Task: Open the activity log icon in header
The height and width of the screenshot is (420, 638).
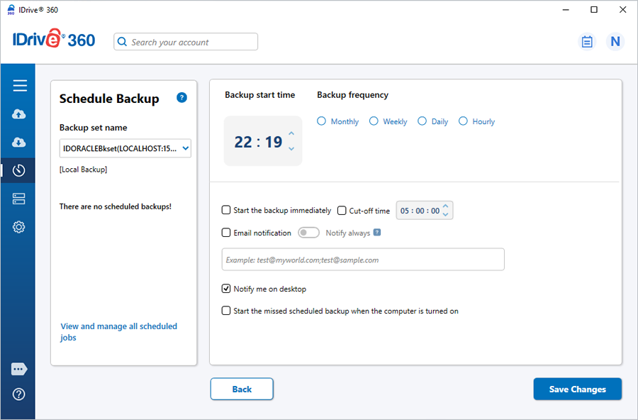Action: 587,42
